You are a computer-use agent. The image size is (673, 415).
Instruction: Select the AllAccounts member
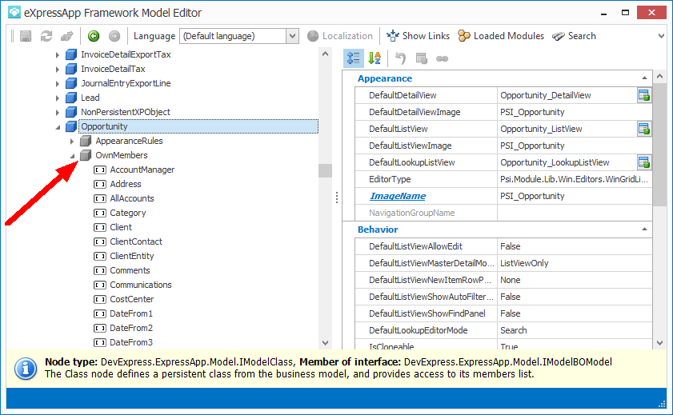(132, 198)
